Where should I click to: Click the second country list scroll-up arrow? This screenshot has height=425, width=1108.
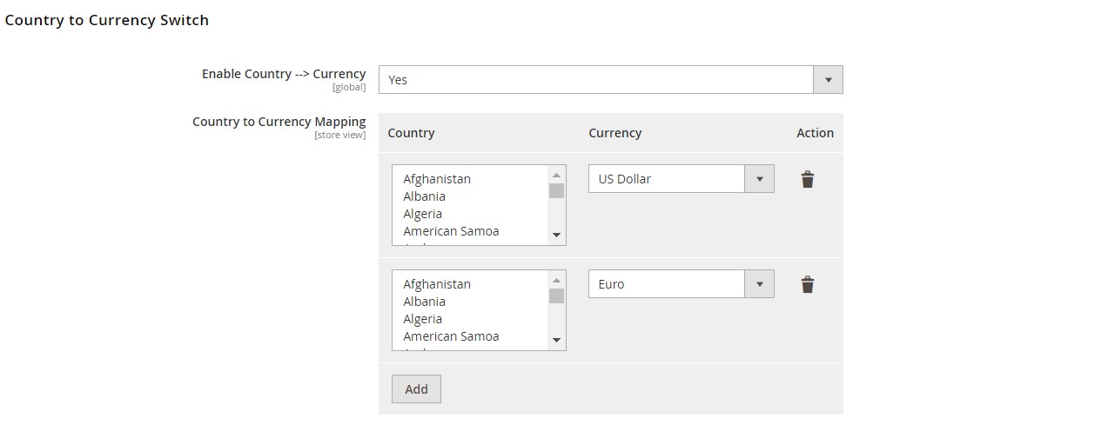click(557, 280)
